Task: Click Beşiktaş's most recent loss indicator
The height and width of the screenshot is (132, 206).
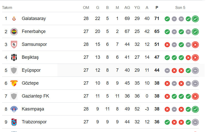Action: pyautogui.click(x=195, y=58)
